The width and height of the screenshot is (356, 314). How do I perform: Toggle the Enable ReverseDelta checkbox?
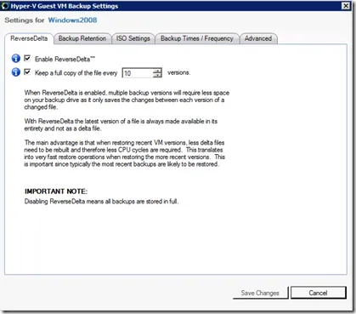pos(27,58)
